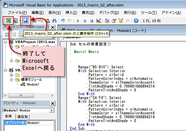Click the VBA application icon in title bar
This screenshot has width=186, height=131.
5,5
